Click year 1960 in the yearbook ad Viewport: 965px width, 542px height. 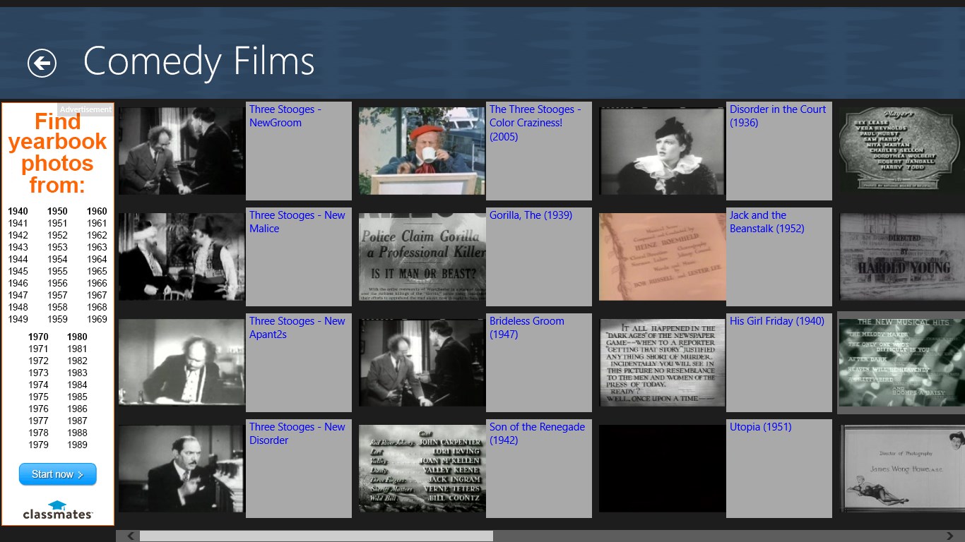coord(97,211)
